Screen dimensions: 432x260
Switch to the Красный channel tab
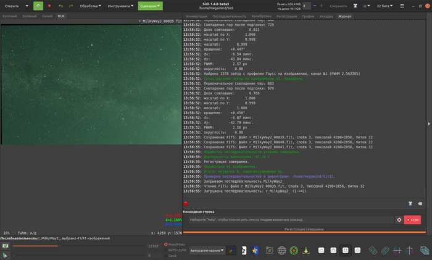click(10, 16)
